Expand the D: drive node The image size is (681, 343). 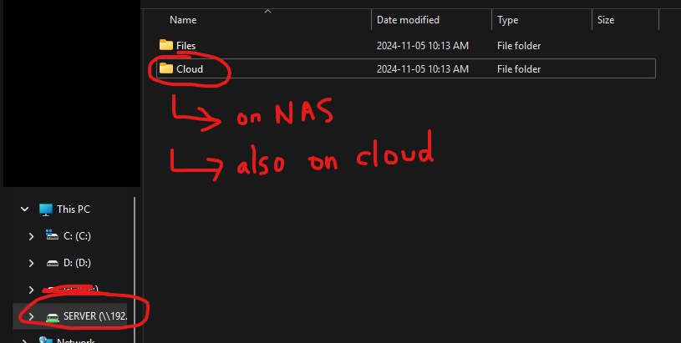31,263
